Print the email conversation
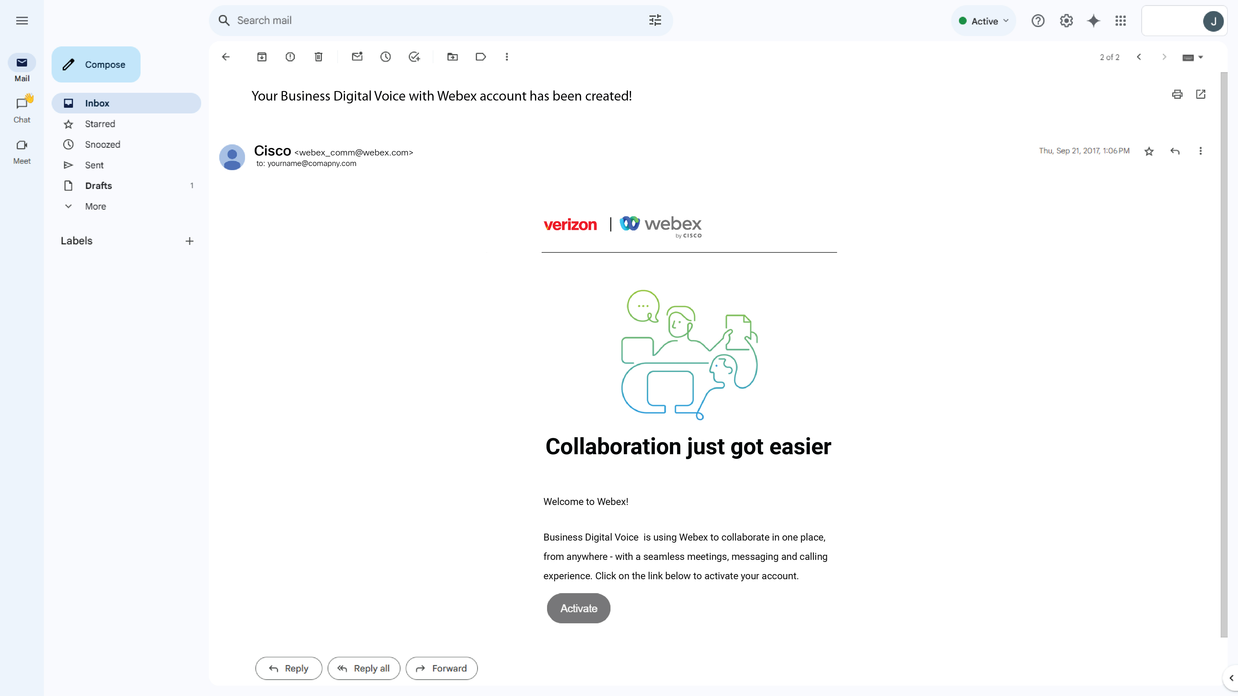The image size is (1238, 696). coord(1177,94)
